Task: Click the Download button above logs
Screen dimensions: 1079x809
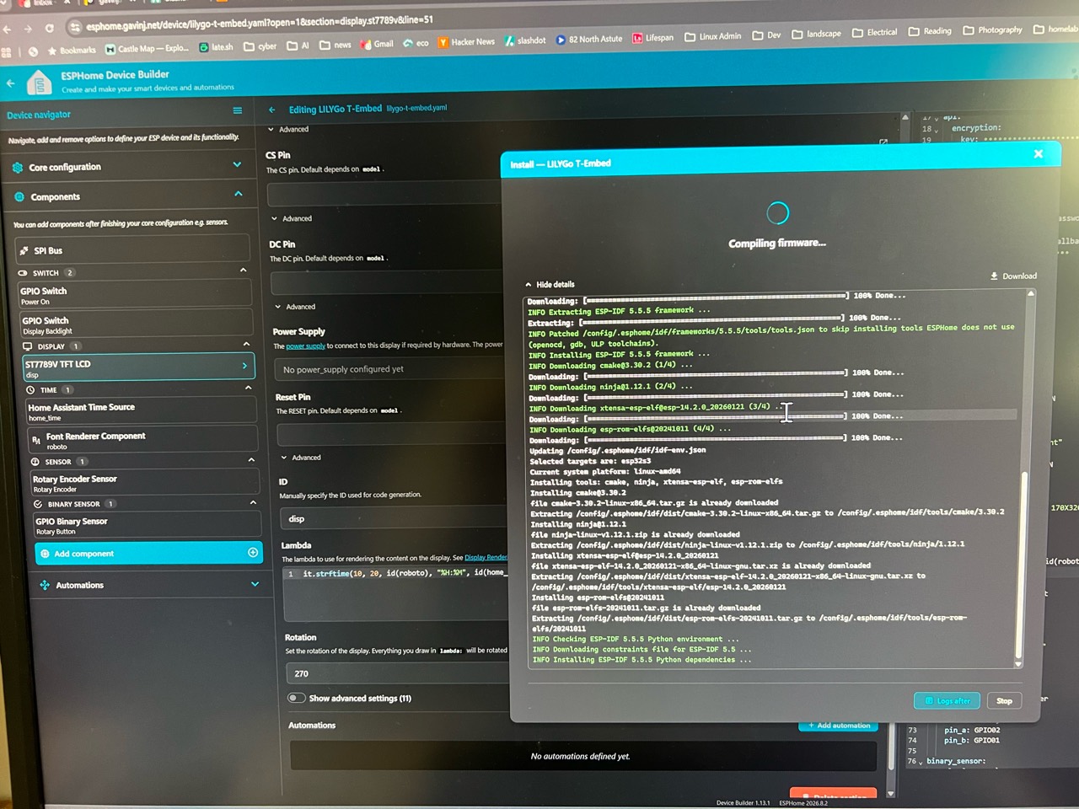Action: pyautogui.click(x=1013, y=276)
